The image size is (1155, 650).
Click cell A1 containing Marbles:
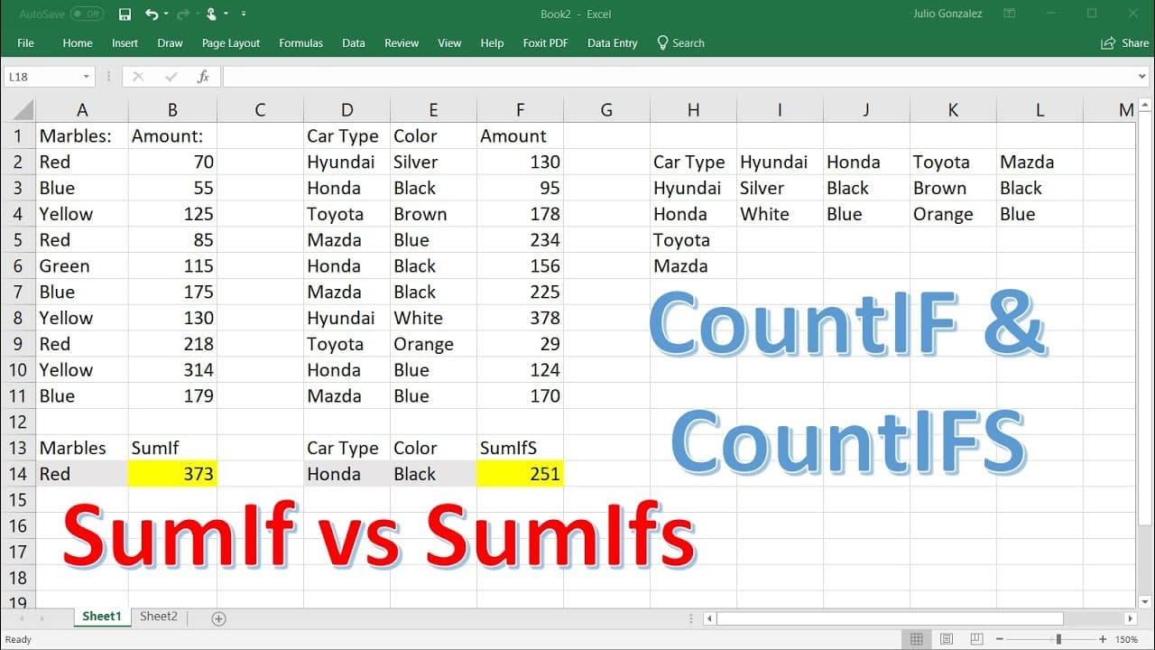[x=82, y=136]
